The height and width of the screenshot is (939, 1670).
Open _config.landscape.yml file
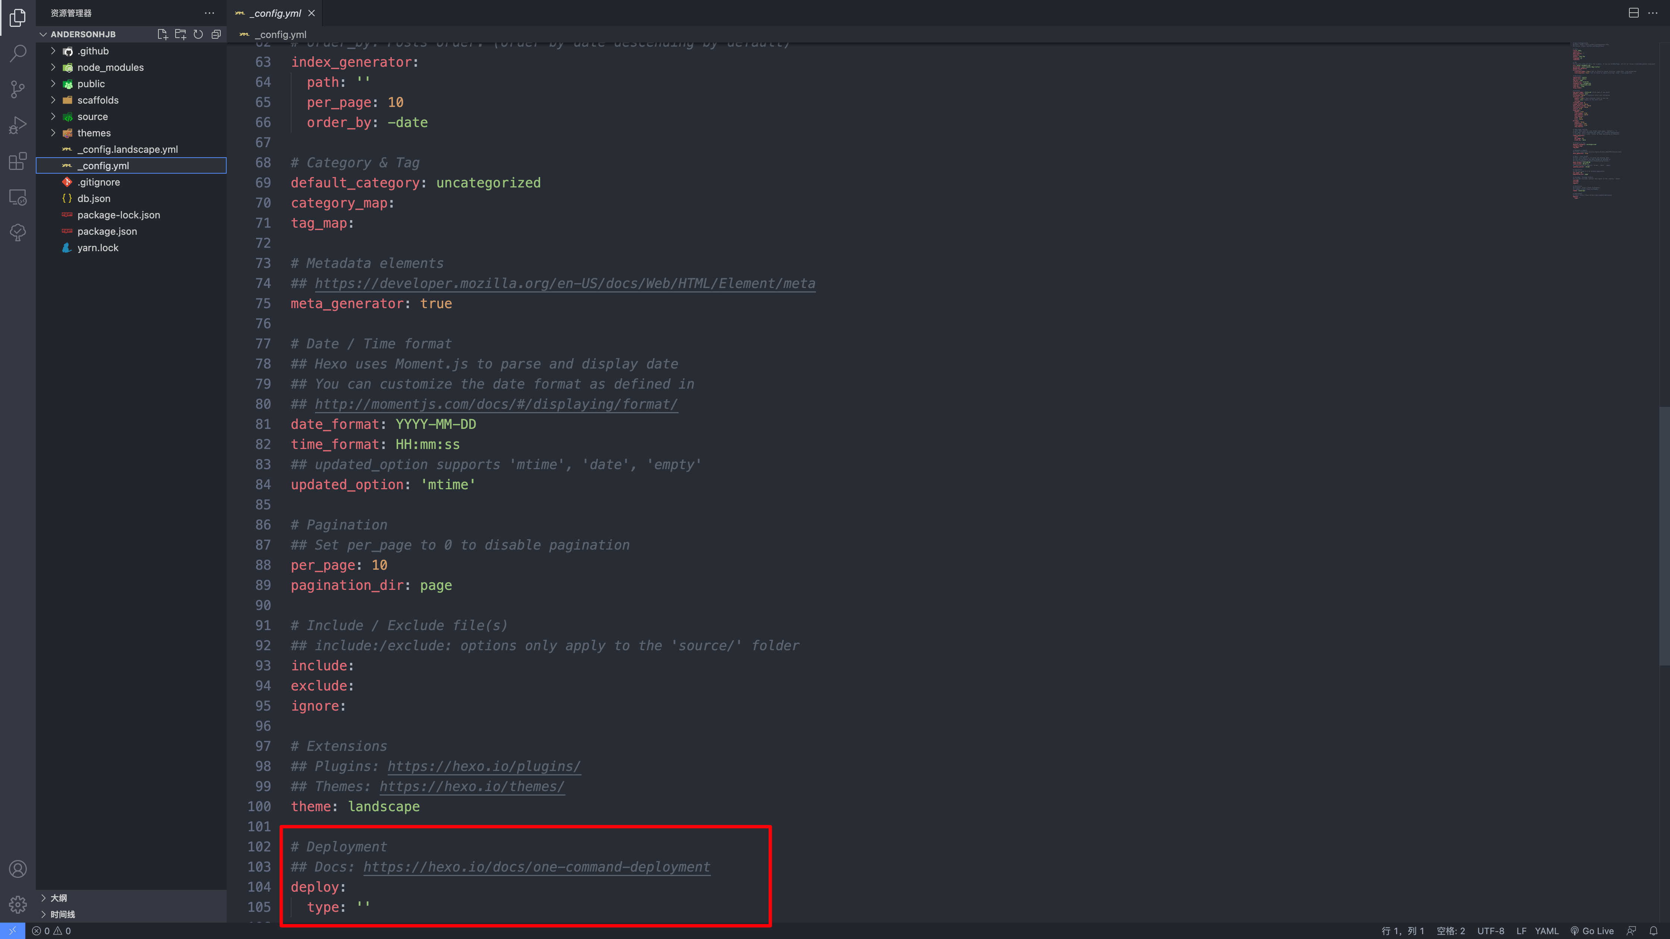point(132,150)
